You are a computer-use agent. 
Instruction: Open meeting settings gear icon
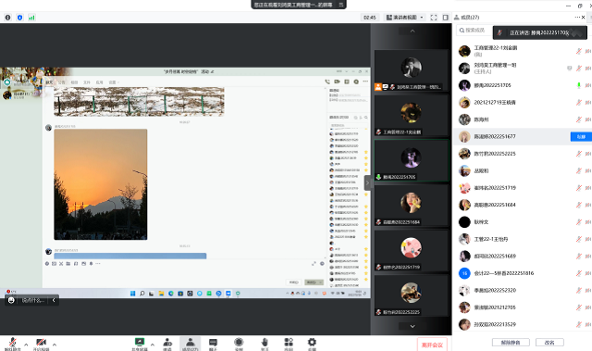pos(312,343)
